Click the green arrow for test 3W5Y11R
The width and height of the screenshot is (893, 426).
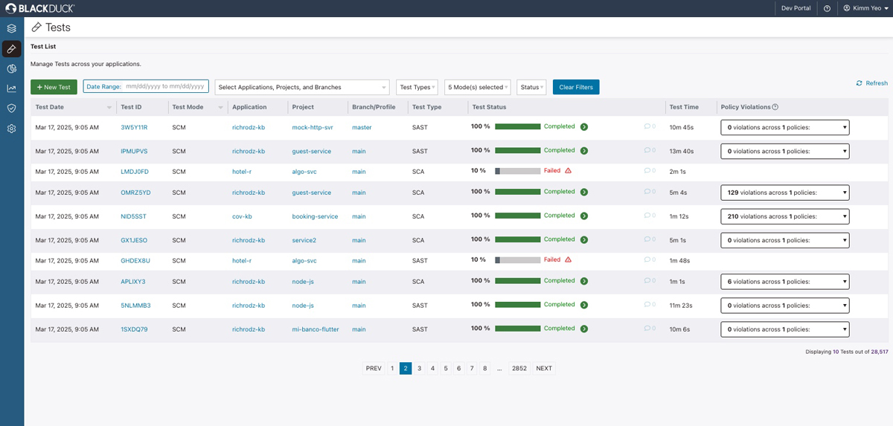pyautogui.click(x=584, y=127)
